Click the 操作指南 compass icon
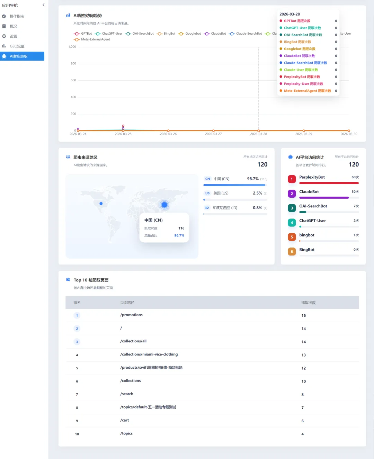 click(4, 16)
